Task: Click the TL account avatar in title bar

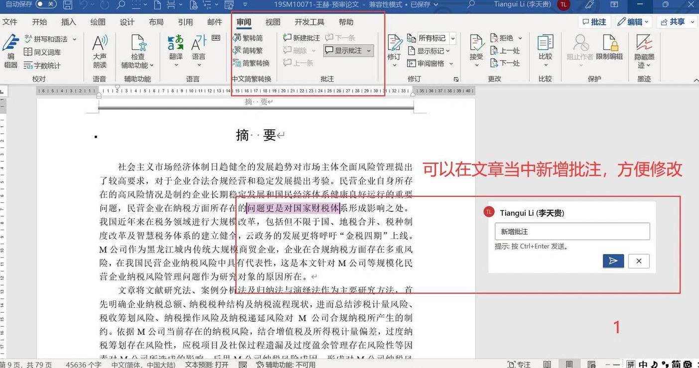Action: coord(563,4)
